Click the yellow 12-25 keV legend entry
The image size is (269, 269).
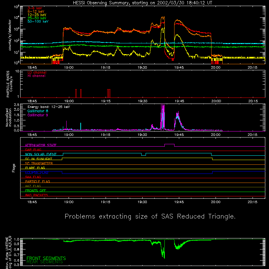(37, 15)
